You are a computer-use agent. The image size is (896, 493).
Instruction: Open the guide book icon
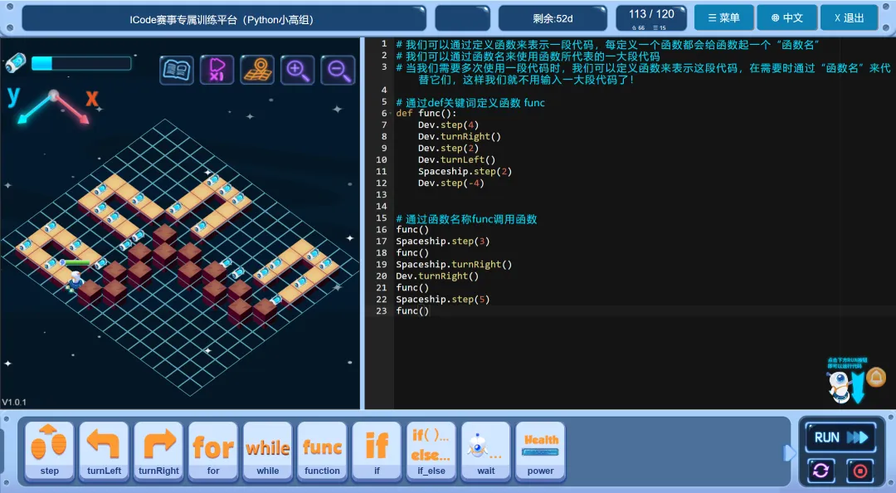[176, 71]
